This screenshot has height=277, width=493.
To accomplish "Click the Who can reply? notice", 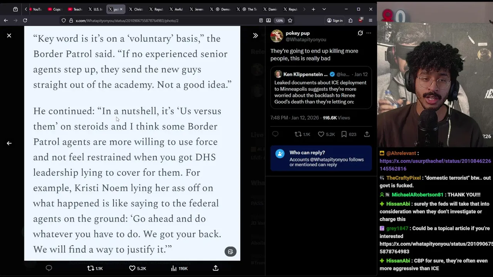I will (321, 159).
